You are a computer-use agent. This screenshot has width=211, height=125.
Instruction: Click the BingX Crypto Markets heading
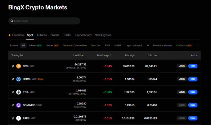[38, 7]
